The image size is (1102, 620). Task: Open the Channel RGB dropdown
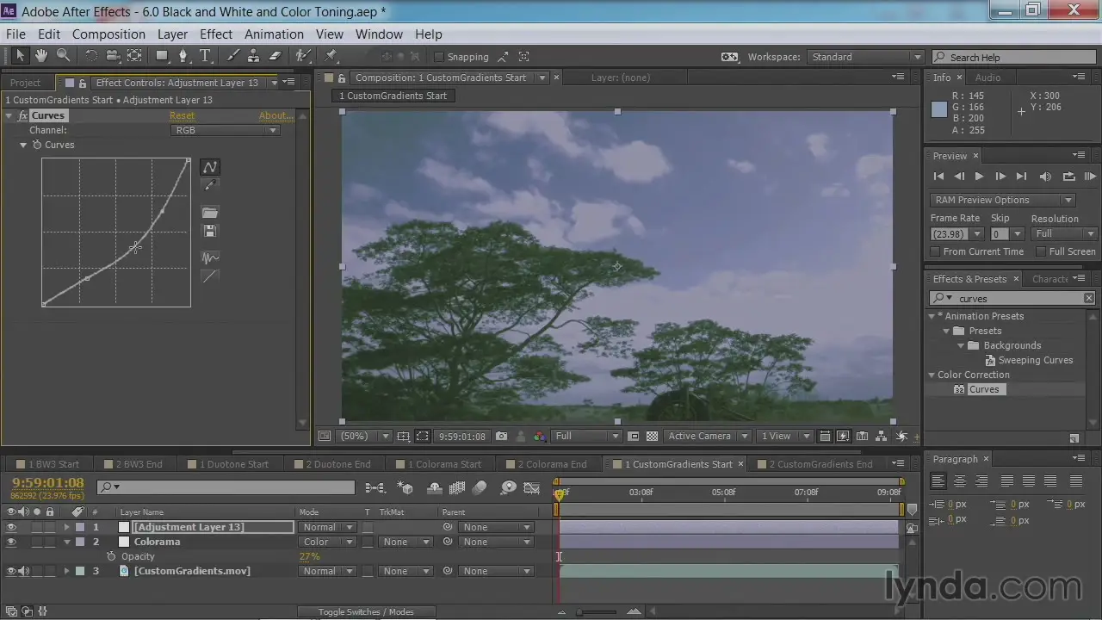tap(225, 130)
